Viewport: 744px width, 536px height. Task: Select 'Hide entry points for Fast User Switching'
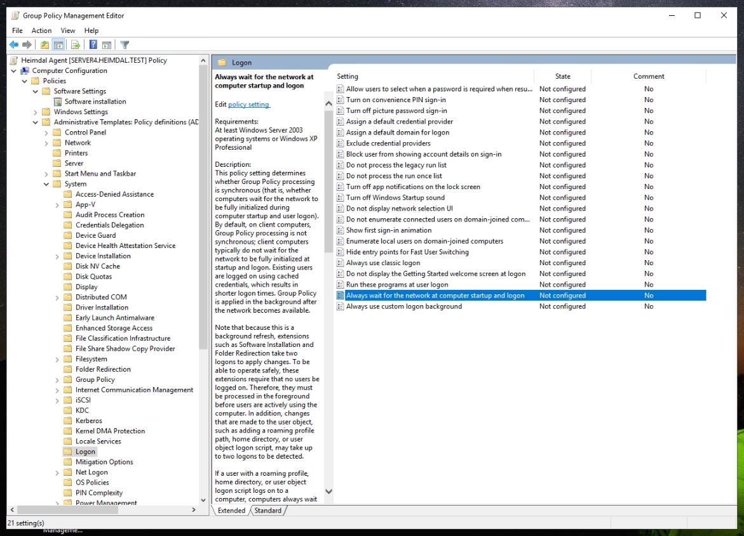(407, 252)
